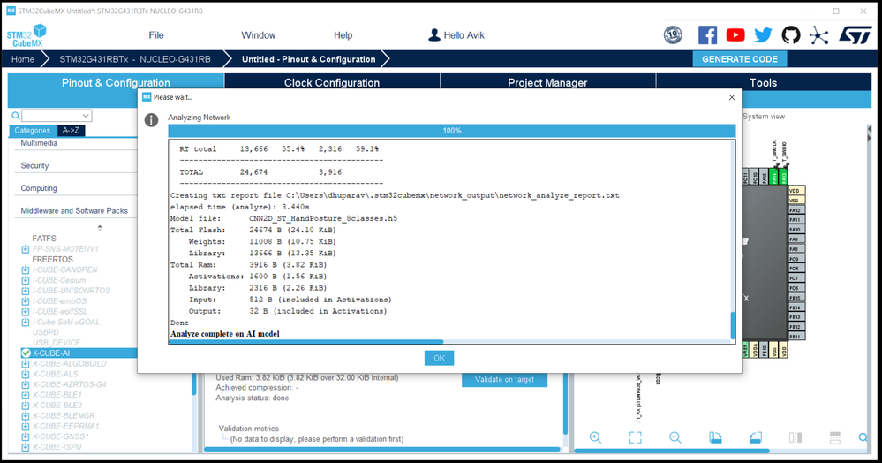
Task: Collapse Middleware and Software Packs category
Action: click(75, 210)
